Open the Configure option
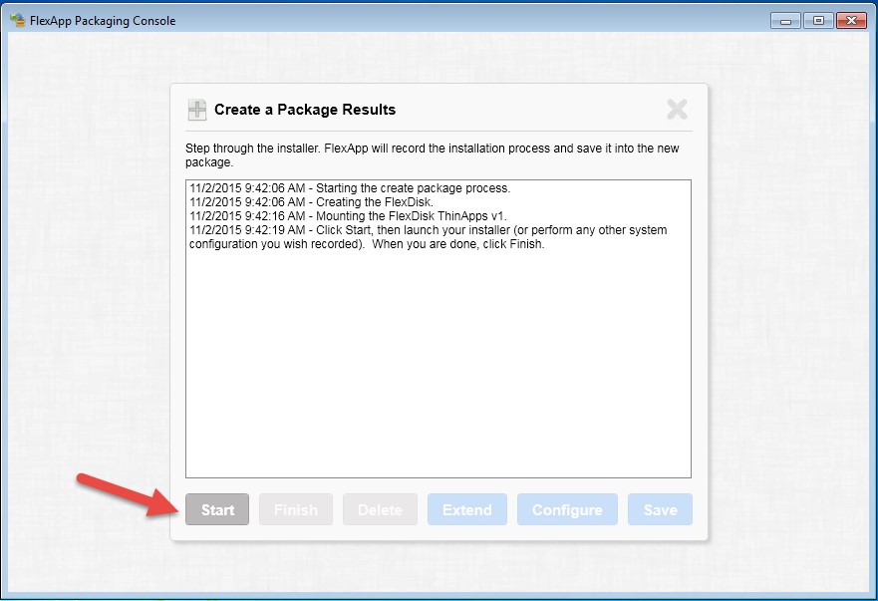Image resolution: width=878 pixels, height=601 pixels. point(567,509)
